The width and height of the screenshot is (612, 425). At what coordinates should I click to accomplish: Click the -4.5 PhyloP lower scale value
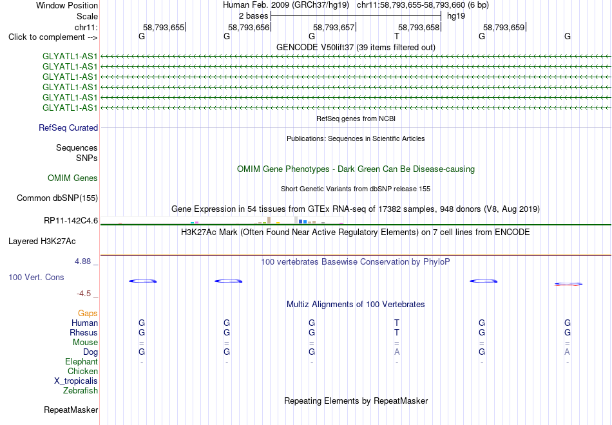coord(84,294)
